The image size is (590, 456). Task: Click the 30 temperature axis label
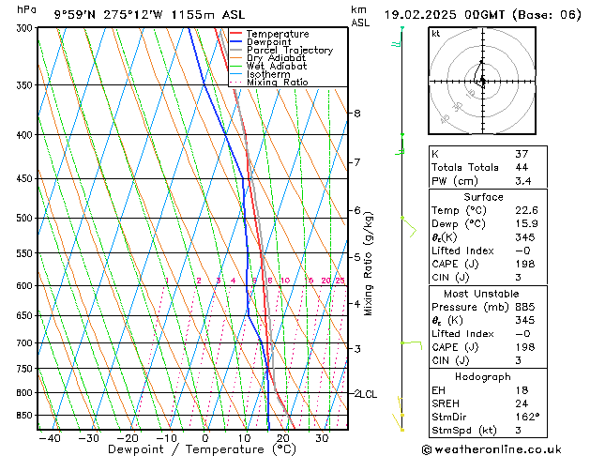[x=322, y=439]
